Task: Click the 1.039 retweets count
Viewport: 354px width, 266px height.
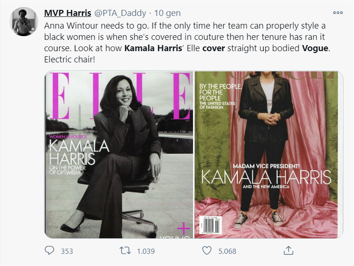Action: pyautogui.click(x=145, y=251)
